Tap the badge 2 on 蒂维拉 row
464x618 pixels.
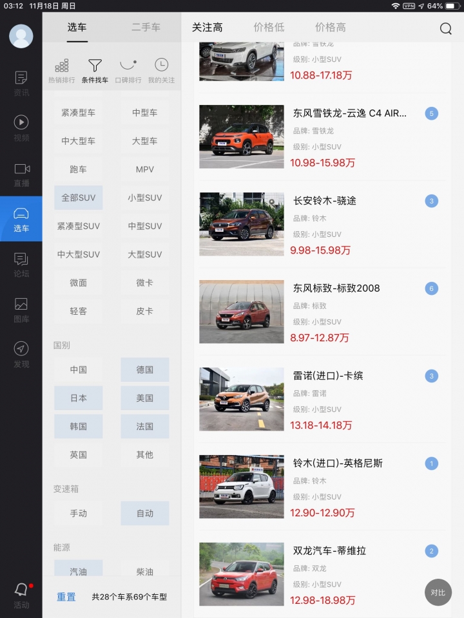click(x=431, y=551)
